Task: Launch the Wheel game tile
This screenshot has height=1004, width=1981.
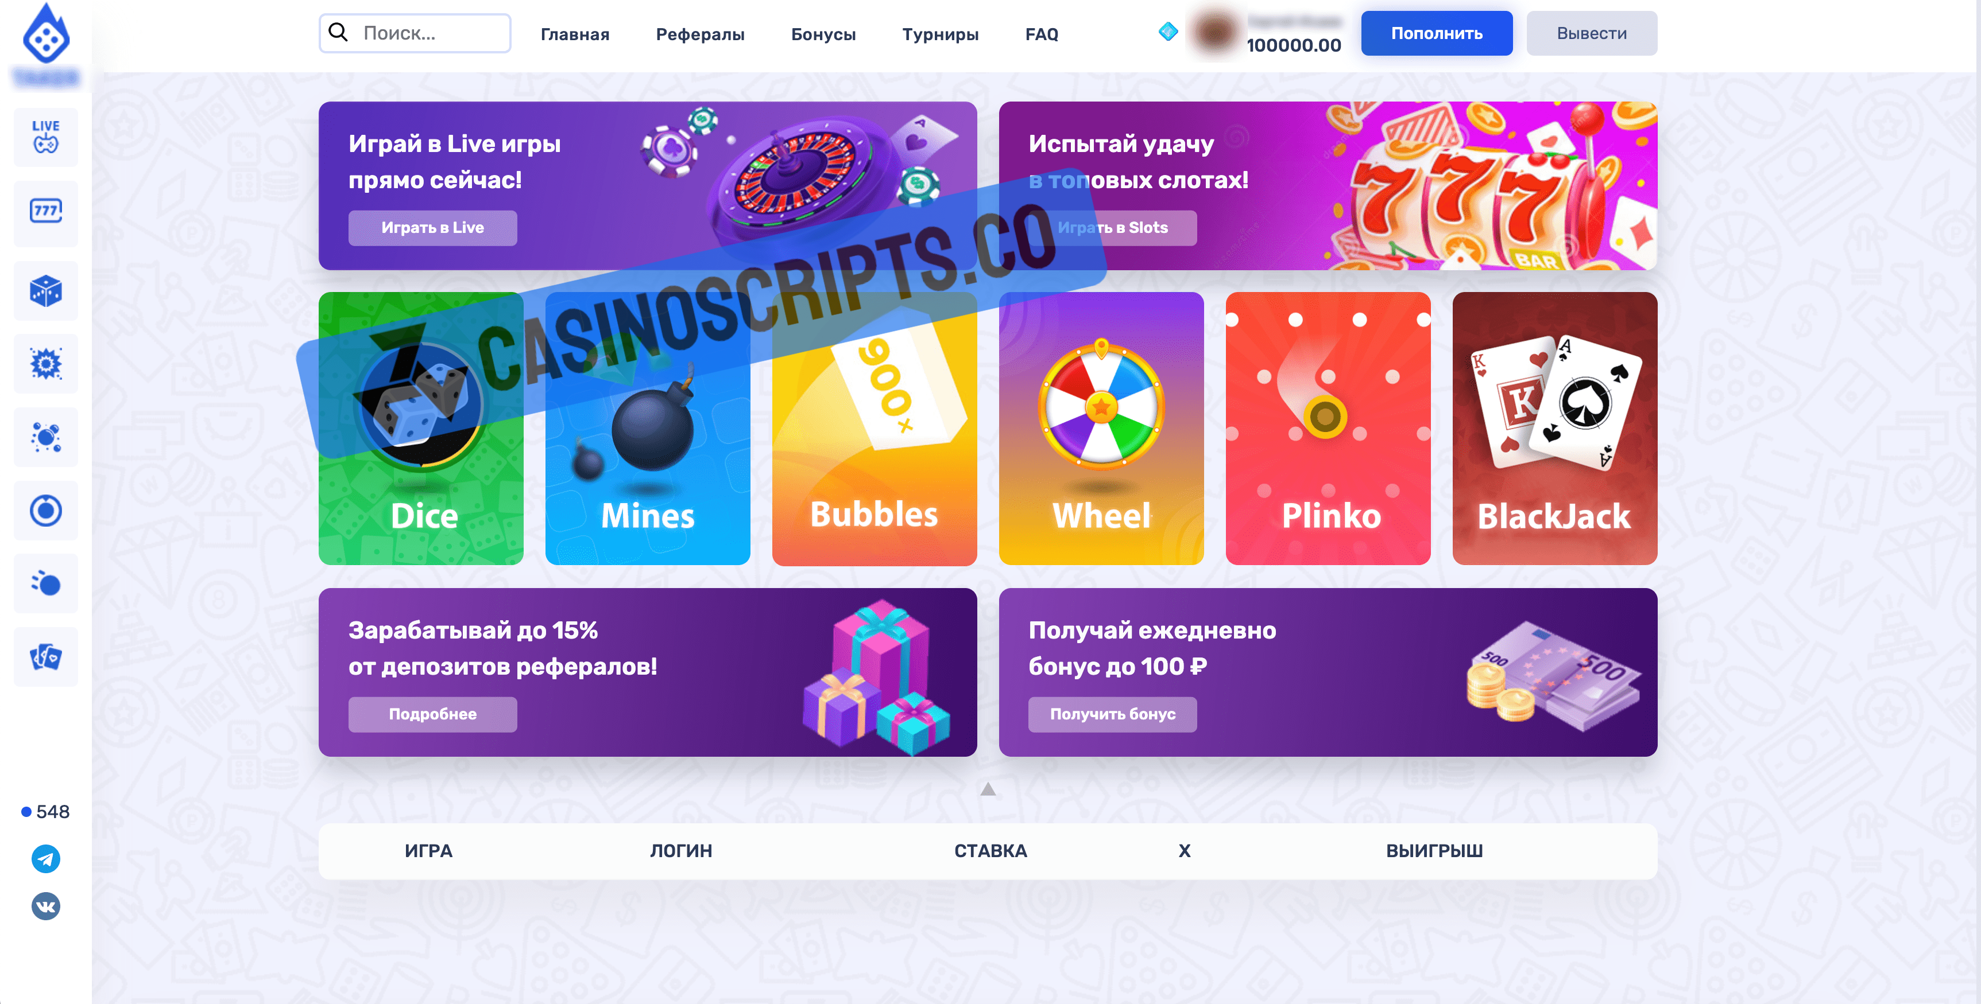Action: coord(1101,428)
